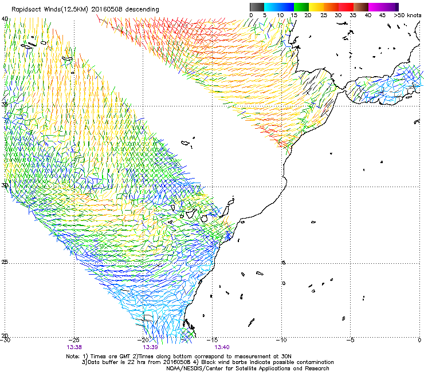Select the purple time label '13:39'
The width and height of the screenshot is (424, 372).
(150, 347)
